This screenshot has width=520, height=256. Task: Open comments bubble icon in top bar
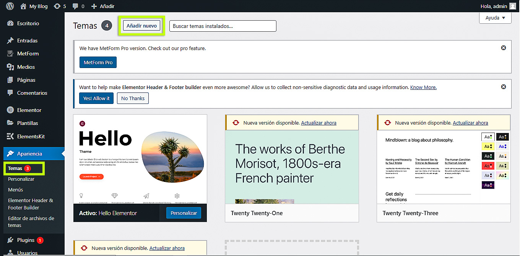pos(75,6)
